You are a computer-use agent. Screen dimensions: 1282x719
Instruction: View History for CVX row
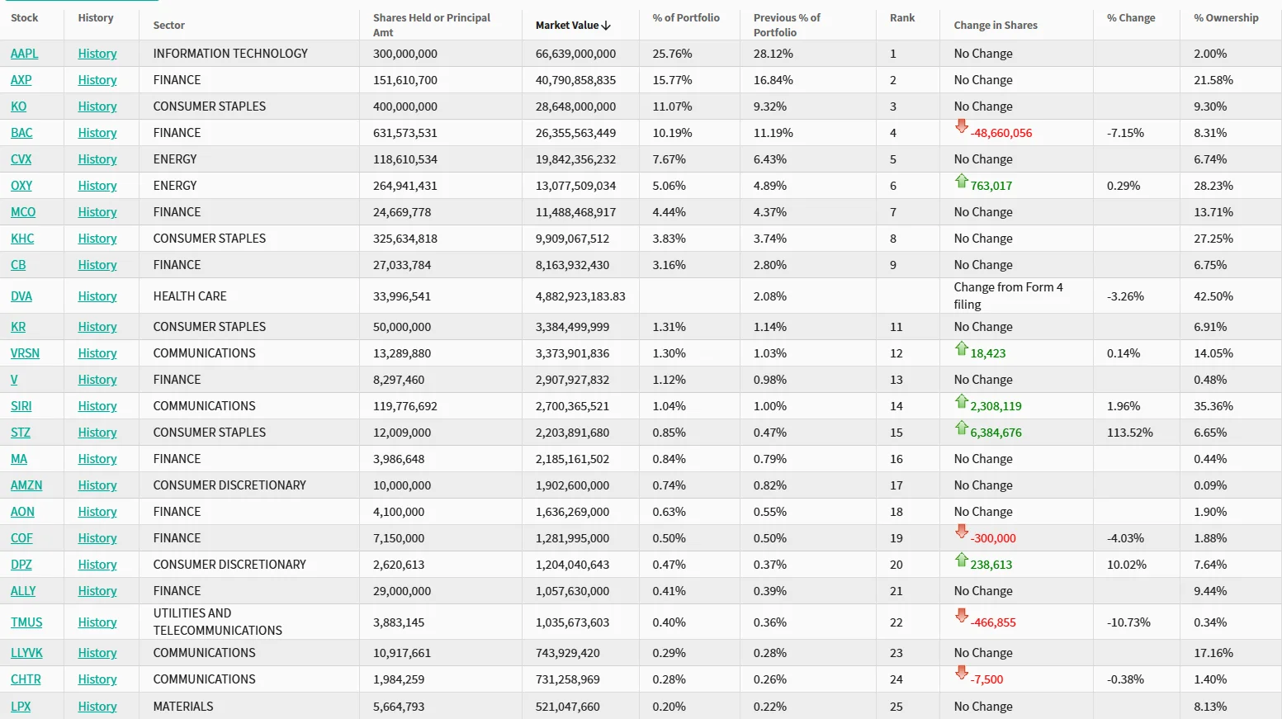pos(97,159)
